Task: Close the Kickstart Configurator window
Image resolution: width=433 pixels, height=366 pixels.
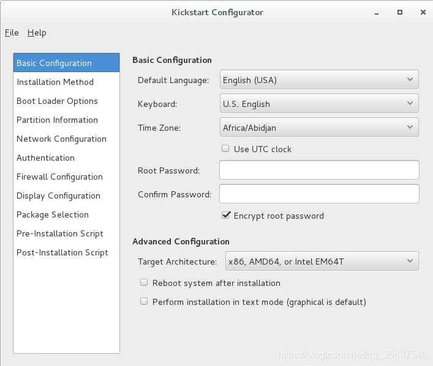Action: pyautogui.click(x=423, y=12)
